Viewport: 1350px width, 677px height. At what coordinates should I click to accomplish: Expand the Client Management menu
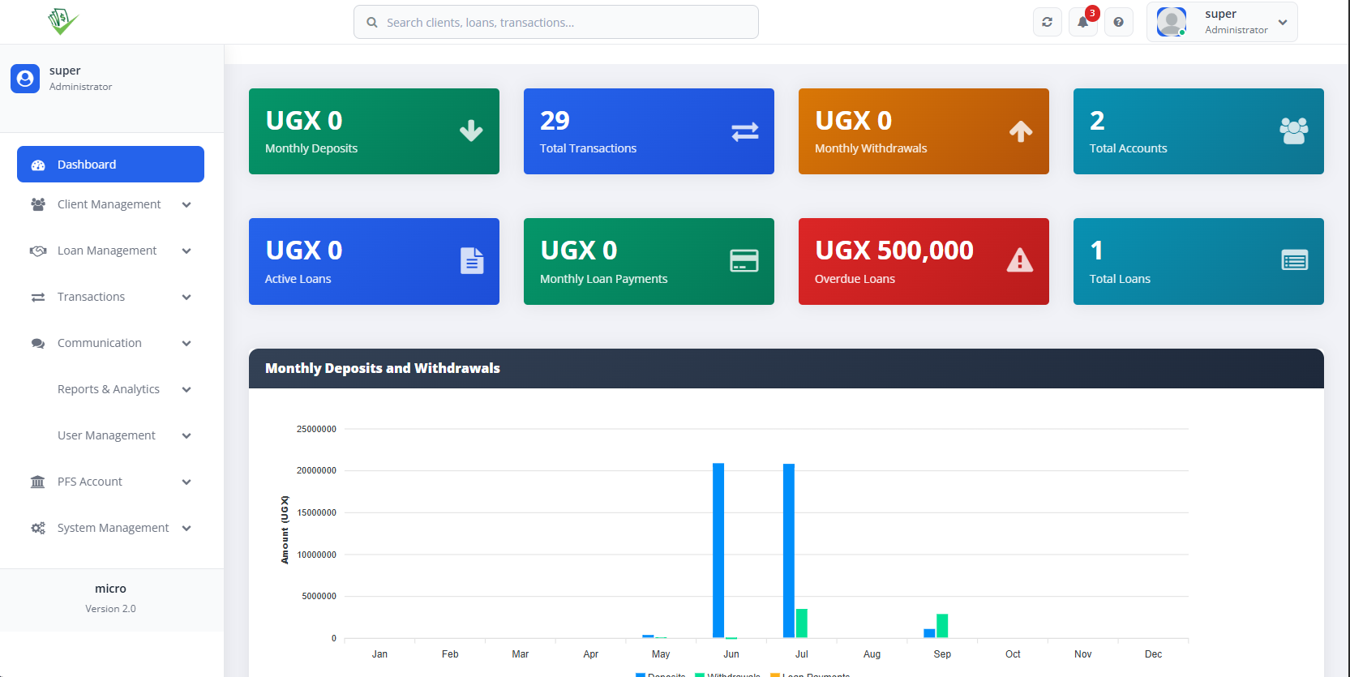(x=110, y=204)
